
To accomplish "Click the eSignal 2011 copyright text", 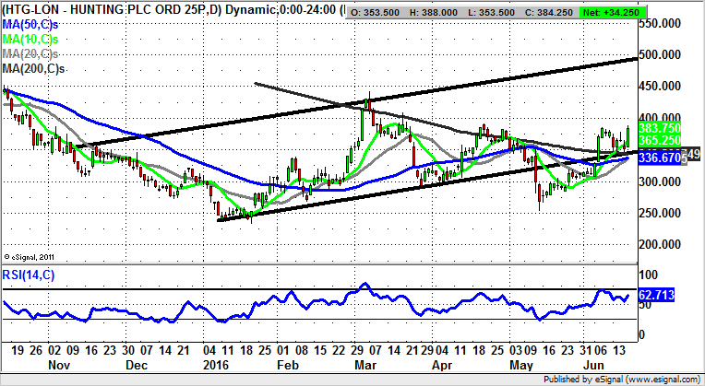I will tap(30, 256).
